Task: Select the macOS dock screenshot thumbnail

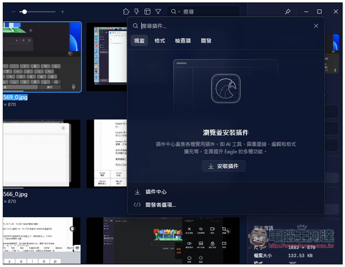Action: (x=107, y=57)
